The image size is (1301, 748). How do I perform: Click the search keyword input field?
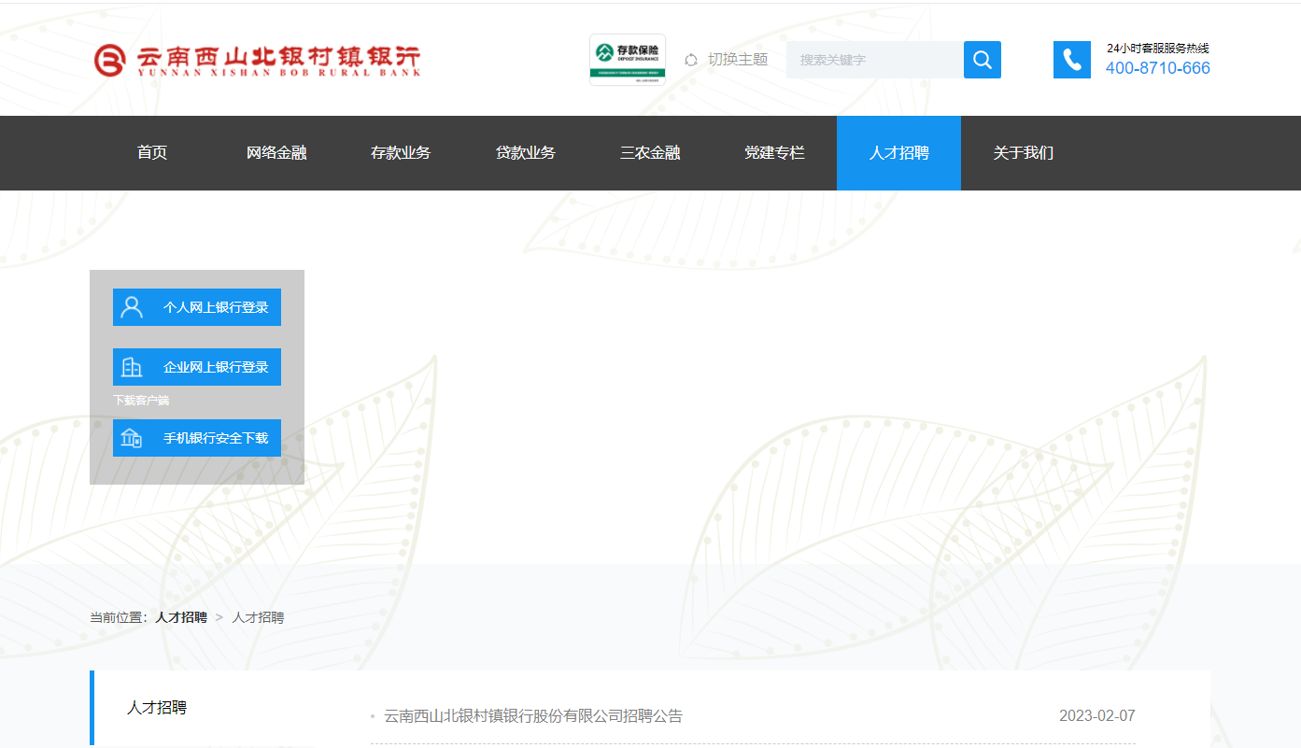click(x=874, y=60)
